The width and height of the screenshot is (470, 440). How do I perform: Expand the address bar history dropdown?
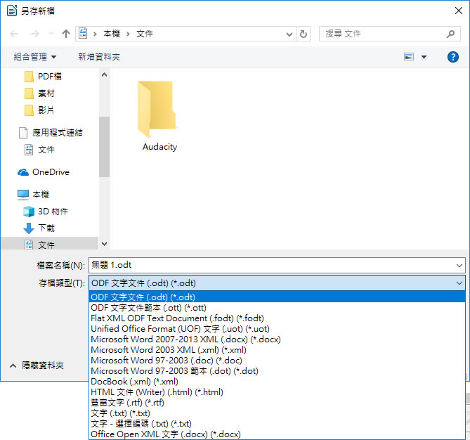(289, 34)
